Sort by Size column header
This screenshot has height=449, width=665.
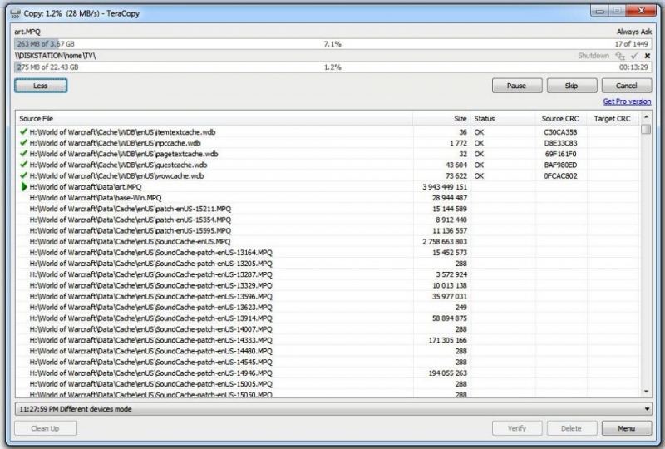pos(441,119)
